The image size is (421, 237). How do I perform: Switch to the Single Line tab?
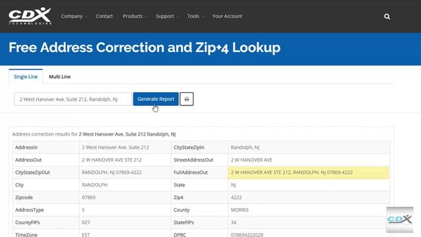(x=26, y=76)
